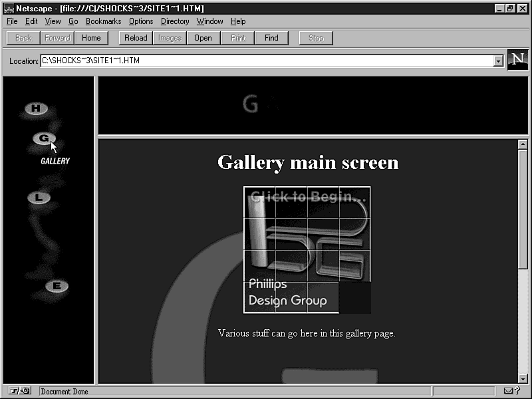Click the 'Gallery main screen' heading

point(308,162)
